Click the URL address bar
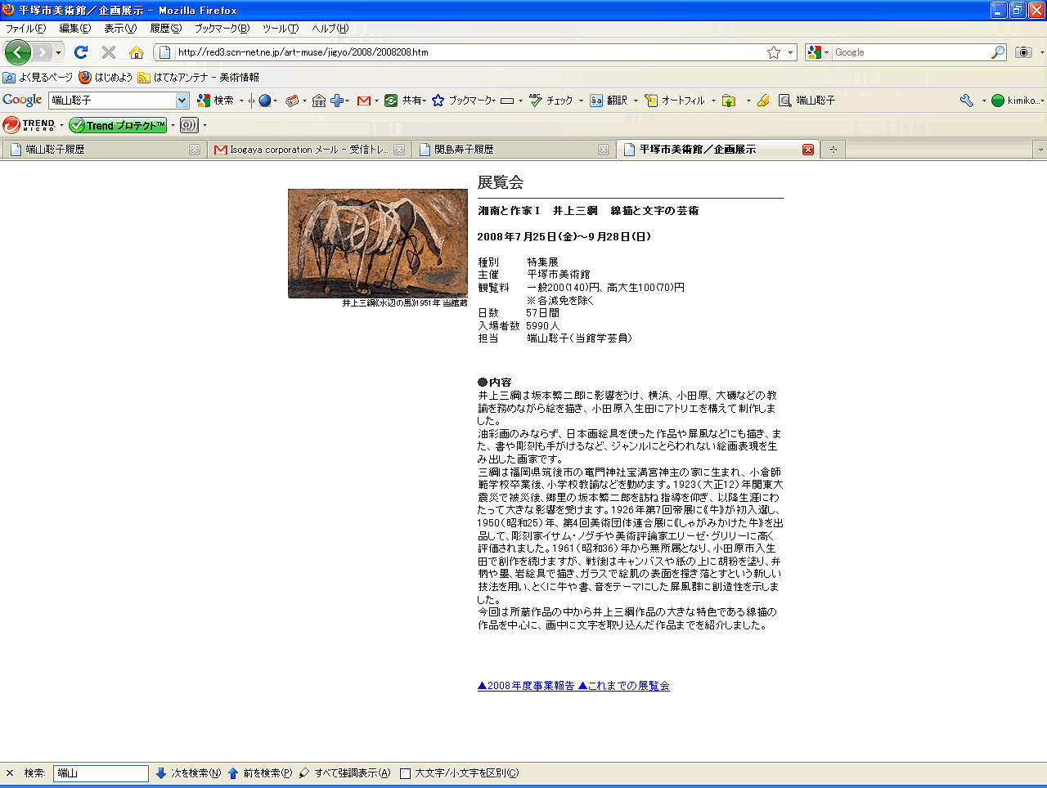1047x788 pixels. tap(469, 52)
